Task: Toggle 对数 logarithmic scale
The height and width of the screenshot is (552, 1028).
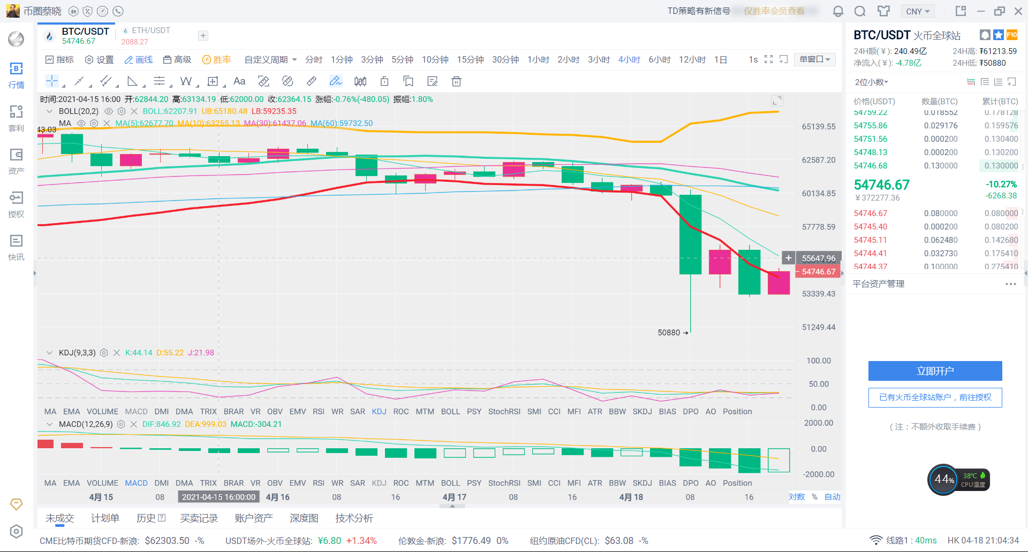Action: pos(797,497)
